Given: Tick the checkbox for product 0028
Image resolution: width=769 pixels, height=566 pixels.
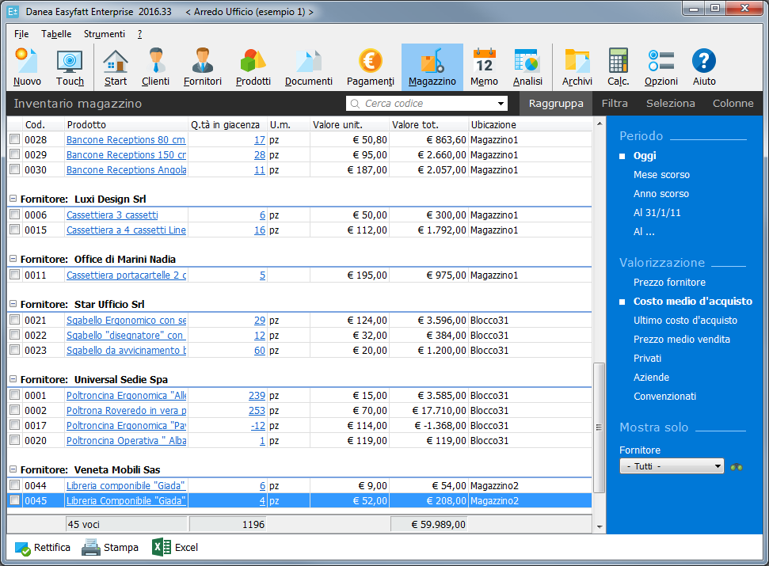Looking at the screenshot, I should pos(14,140).
